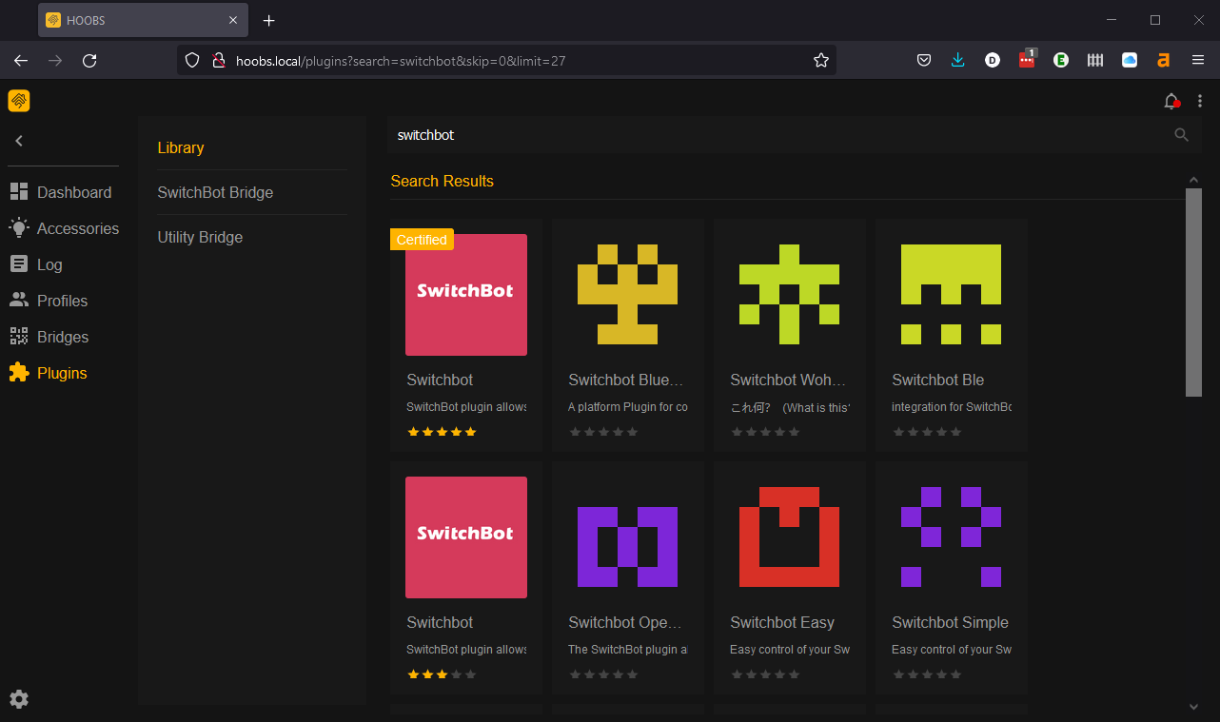Click the blue cloud extension icon

click(x=1130, y=60)
